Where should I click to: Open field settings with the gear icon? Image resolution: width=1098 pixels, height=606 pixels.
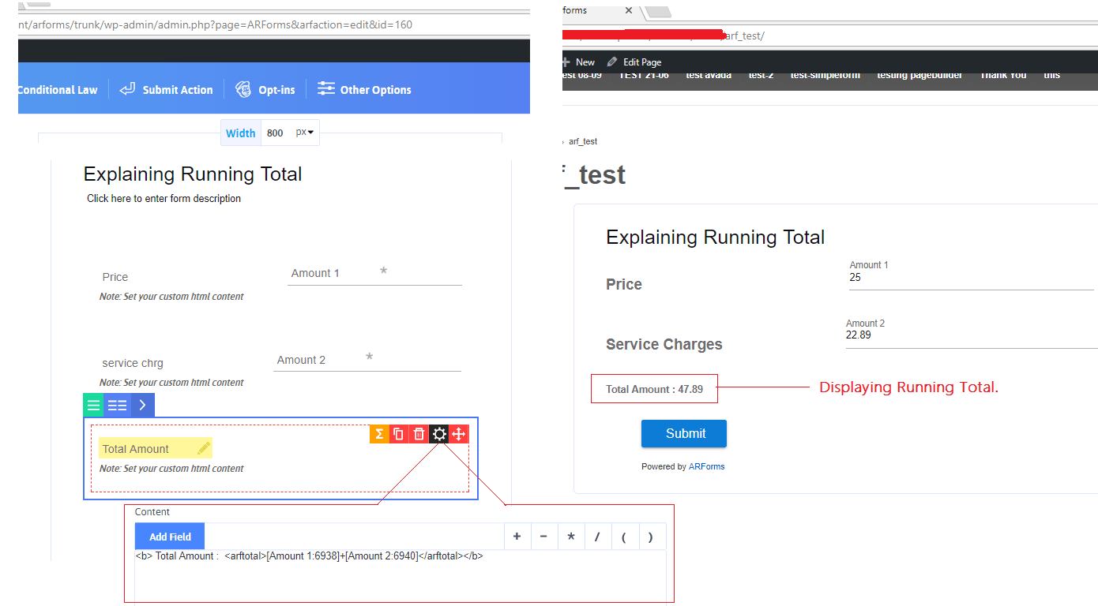click(x=439, y=434)
